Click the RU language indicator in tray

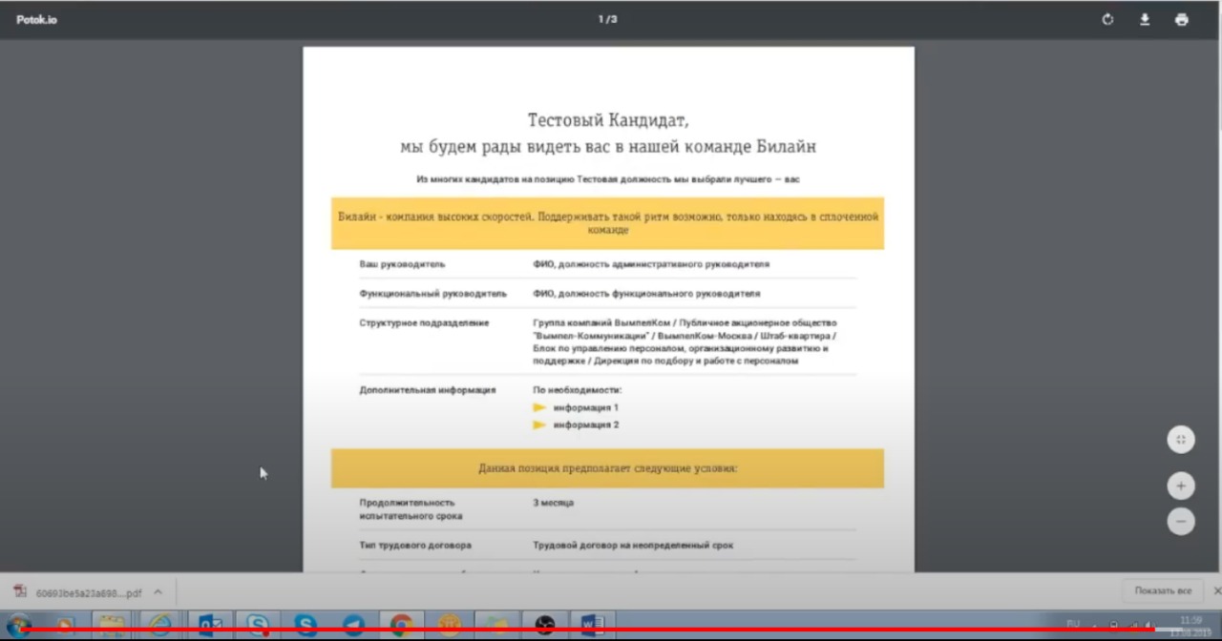[1073, 623]
